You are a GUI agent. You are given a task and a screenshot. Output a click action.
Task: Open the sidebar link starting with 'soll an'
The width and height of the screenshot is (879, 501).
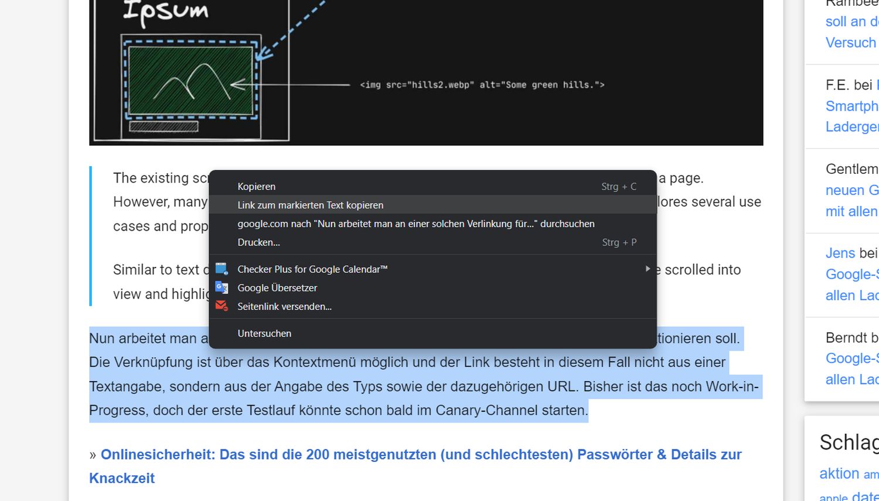pos(851,22)
